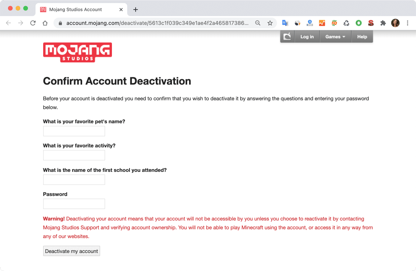
Task: Click the address bar URL text
Action: tap(157, 23)
